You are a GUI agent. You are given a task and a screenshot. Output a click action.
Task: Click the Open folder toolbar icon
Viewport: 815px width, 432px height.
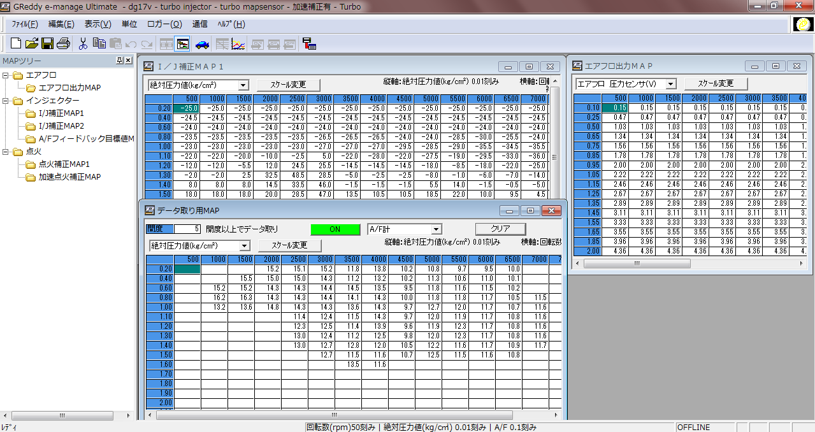click(x=32, y=44)
